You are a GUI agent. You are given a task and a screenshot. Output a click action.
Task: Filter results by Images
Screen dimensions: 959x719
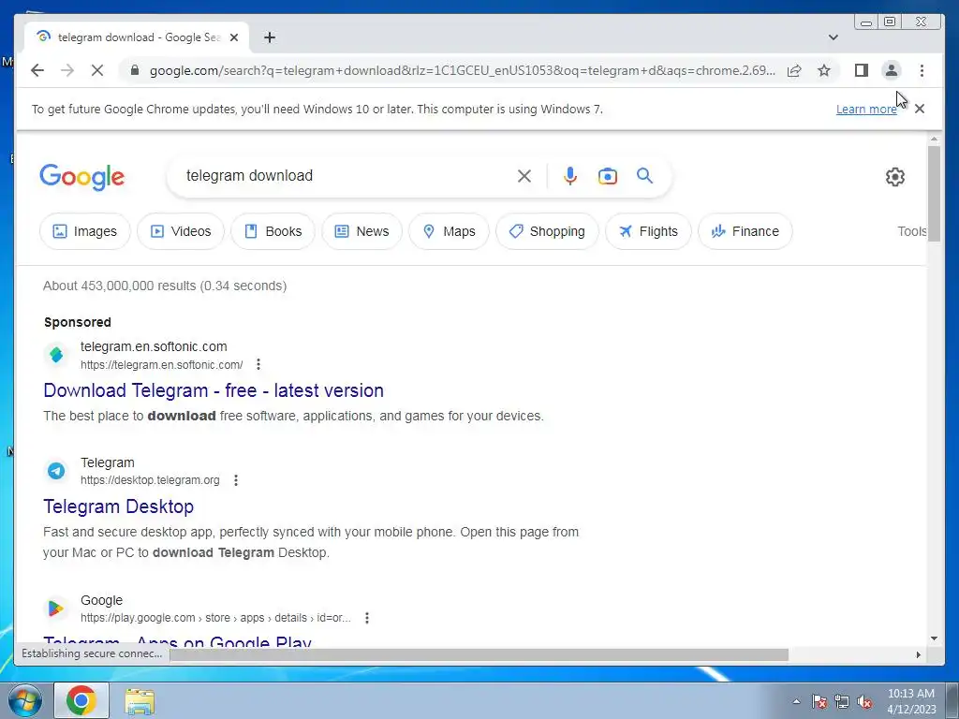(x=85, y=231)
